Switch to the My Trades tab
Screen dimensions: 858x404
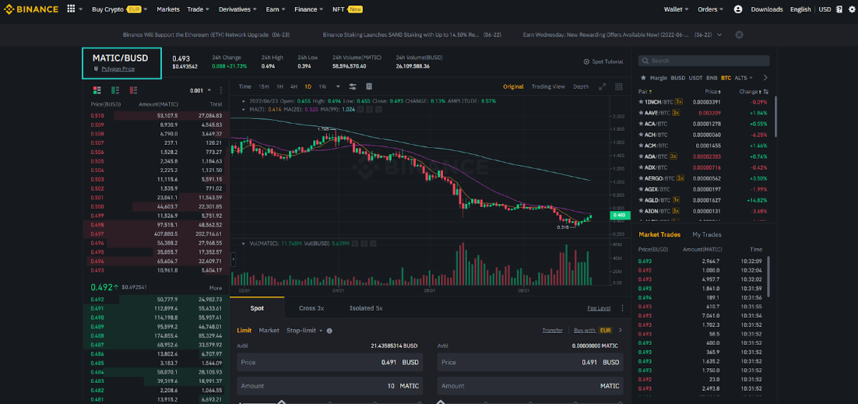(707, 234)
